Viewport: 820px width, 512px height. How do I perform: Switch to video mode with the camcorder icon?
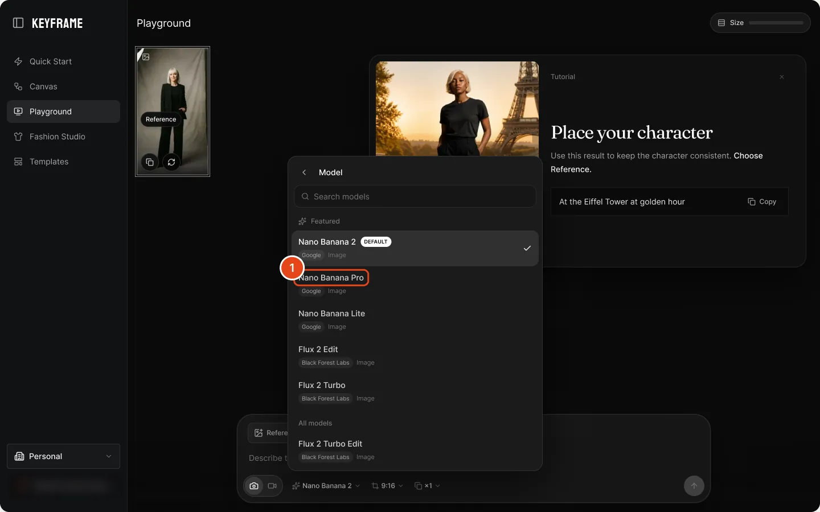272,486
